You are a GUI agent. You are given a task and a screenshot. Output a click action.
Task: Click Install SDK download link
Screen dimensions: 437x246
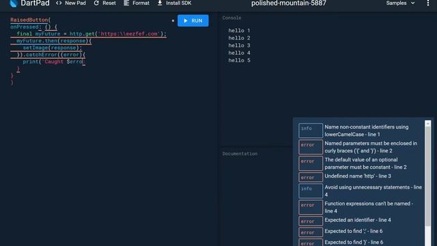click(174, 3)
